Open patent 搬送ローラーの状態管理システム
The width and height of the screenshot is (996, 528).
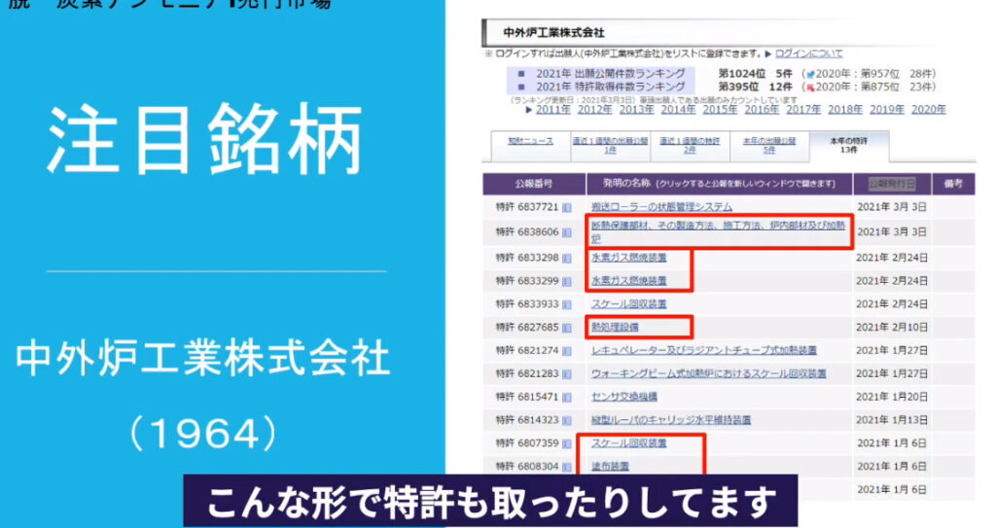click(x=661, y=207)
